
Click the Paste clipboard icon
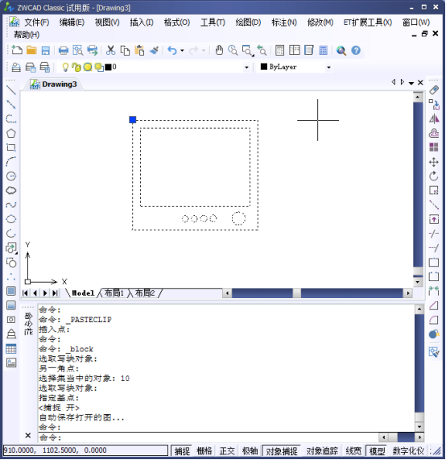(139, 50)
